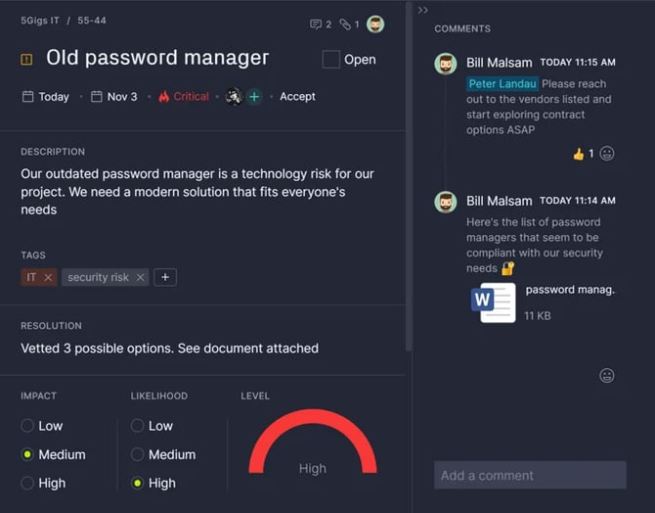
Task: Click the description text about outdated password manager
Action: tap(197, 192)
